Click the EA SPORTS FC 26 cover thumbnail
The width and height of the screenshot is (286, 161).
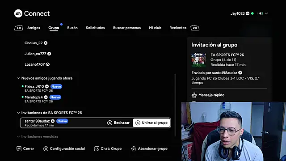(199, 59)
